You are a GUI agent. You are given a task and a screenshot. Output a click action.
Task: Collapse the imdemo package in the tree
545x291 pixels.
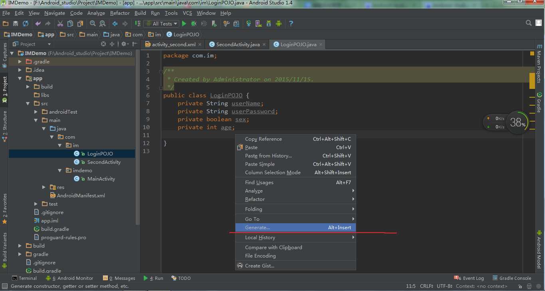(x=60, y=170)
